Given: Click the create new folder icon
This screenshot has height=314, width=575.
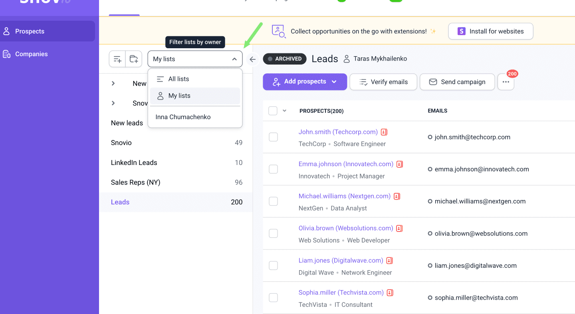Looking at the screenshot, I should coord(134,59).
